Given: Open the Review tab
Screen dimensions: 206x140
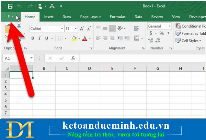Looking at the screenshot, I should point(157,17).
